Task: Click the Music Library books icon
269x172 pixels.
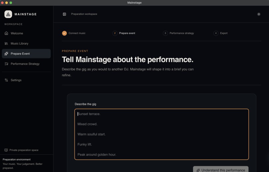Action: (6, 44)
